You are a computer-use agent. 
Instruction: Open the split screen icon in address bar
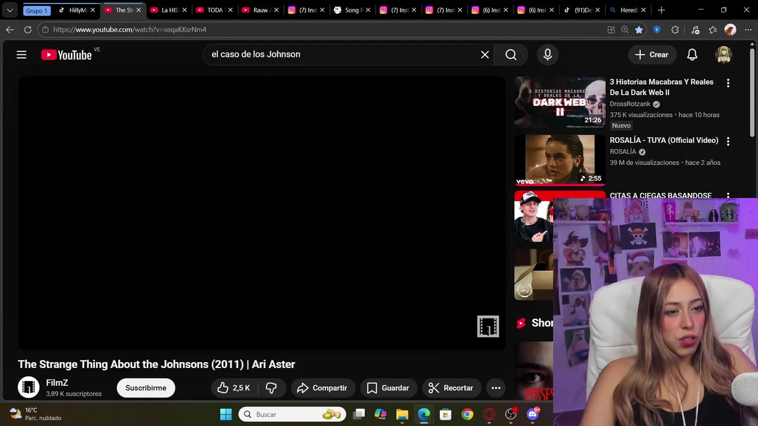[x=611, y=30]
